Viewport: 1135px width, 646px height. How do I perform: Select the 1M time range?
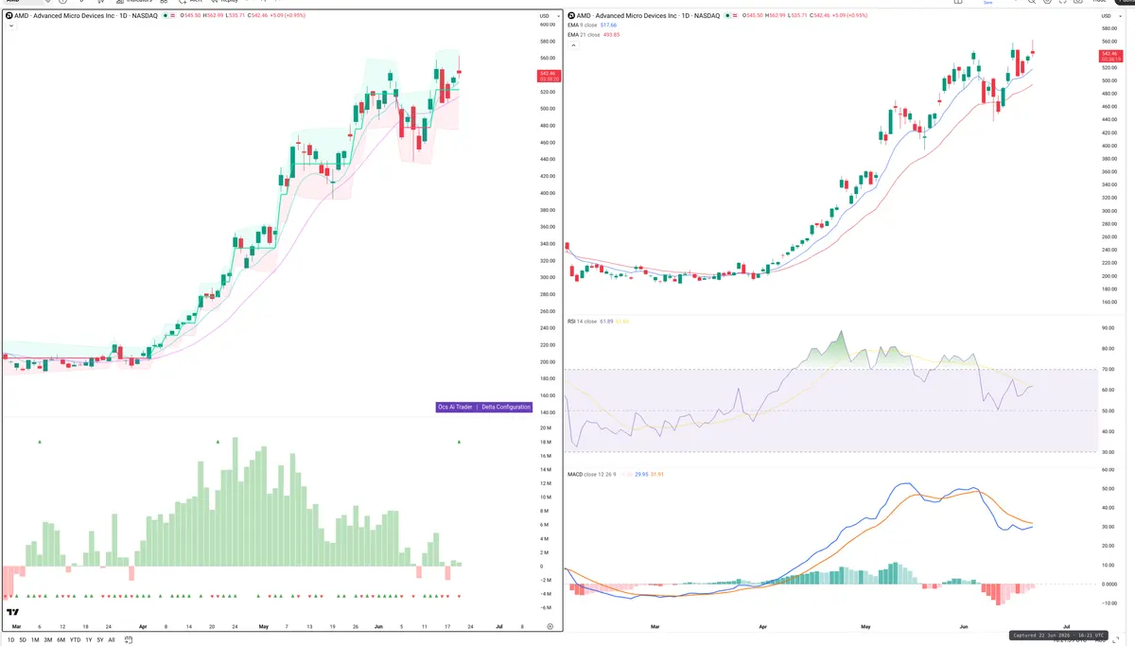point(35,639)
